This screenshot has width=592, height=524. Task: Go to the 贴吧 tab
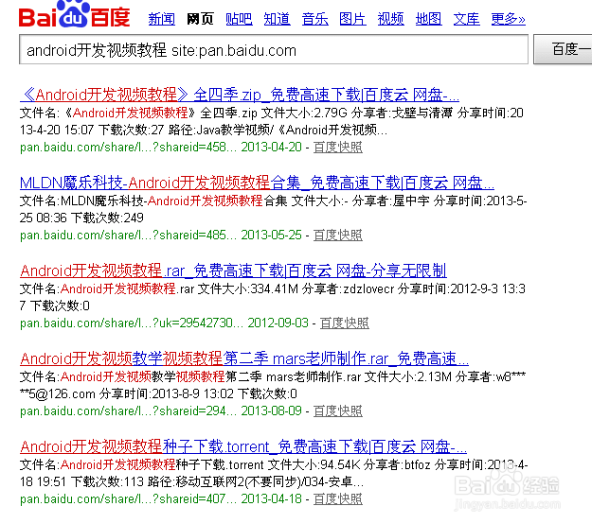point(239,19)
